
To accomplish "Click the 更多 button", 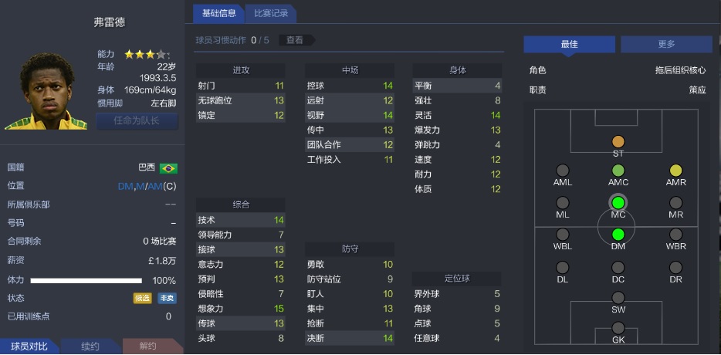I will click(x=666, y=44).
